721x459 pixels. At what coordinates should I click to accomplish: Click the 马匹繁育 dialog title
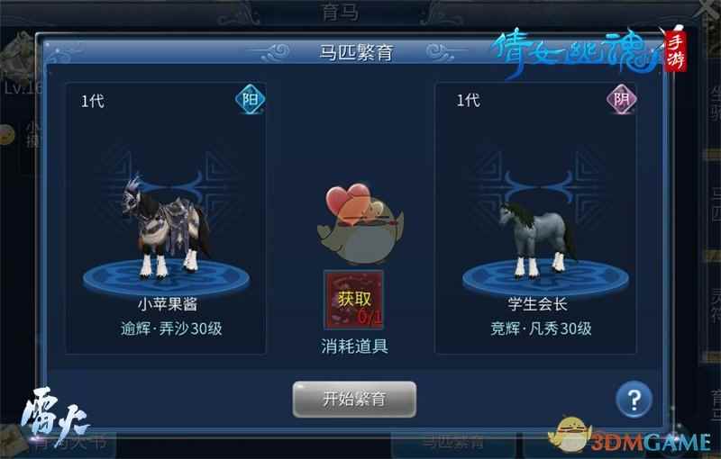356,52
